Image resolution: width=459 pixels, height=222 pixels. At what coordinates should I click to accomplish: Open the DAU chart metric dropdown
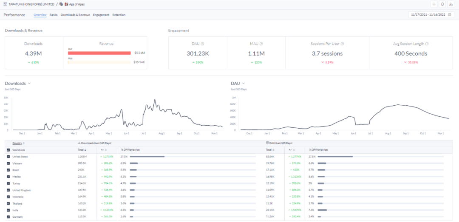[x=244, y=84]
